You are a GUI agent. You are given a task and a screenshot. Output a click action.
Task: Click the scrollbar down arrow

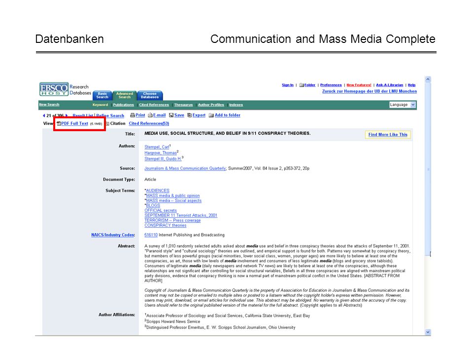[428, 332]
